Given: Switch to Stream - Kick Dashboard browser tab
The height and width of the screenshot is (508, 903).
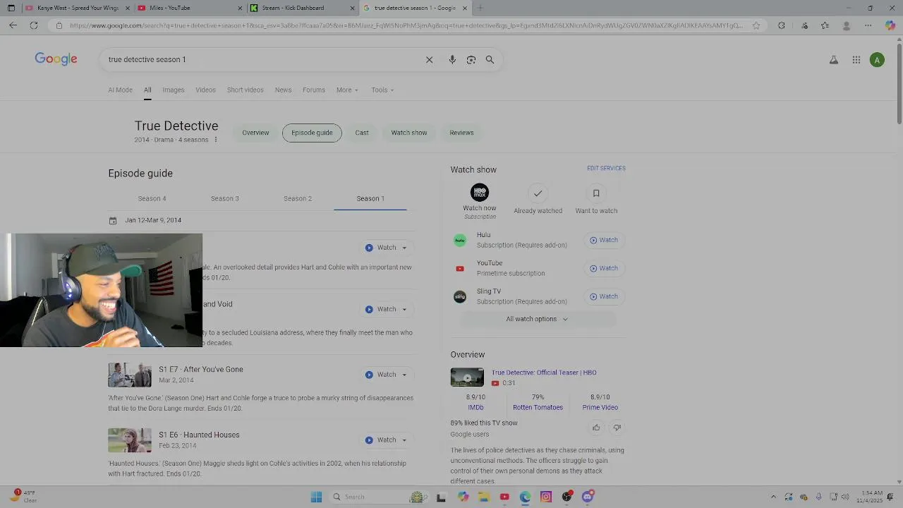Looking at the screenshot, I should click(x=302, y=8).
